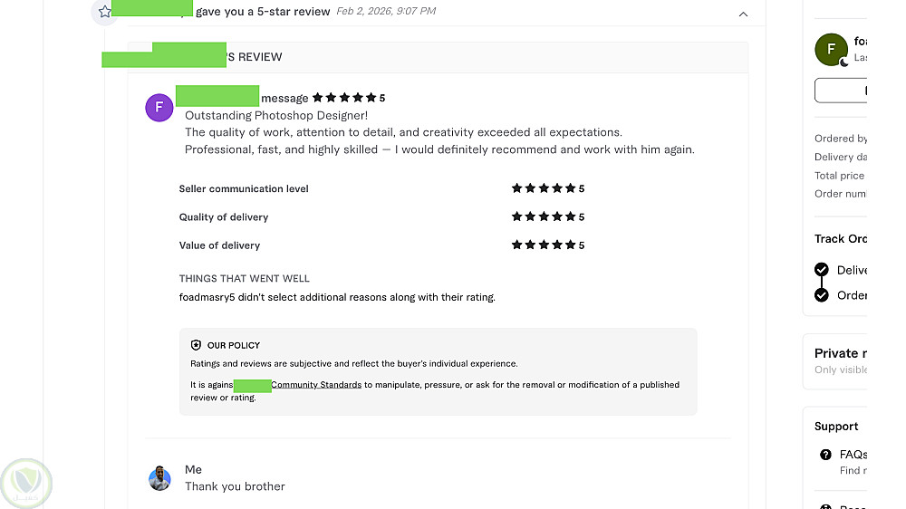Click the Delivered checkmark in Track Order
The height and width of the screenshot is (509, 906).
tap(822, 270)
